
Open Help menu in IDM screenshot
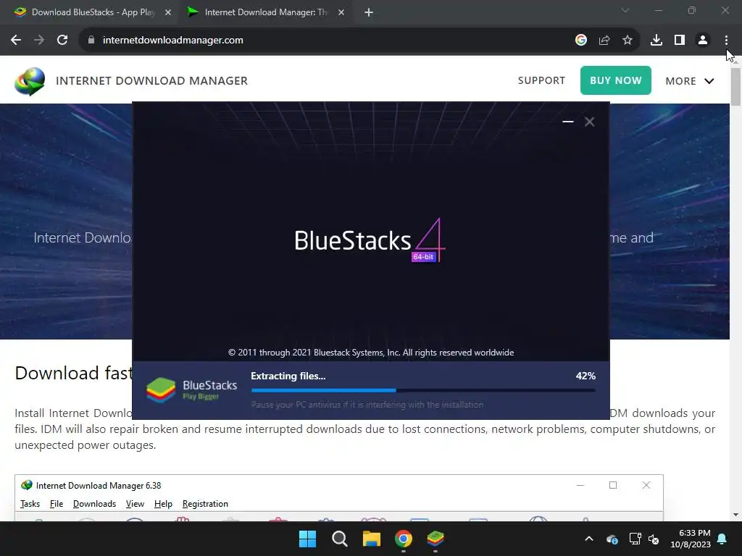pyautogui.click(x=163, y=504)
